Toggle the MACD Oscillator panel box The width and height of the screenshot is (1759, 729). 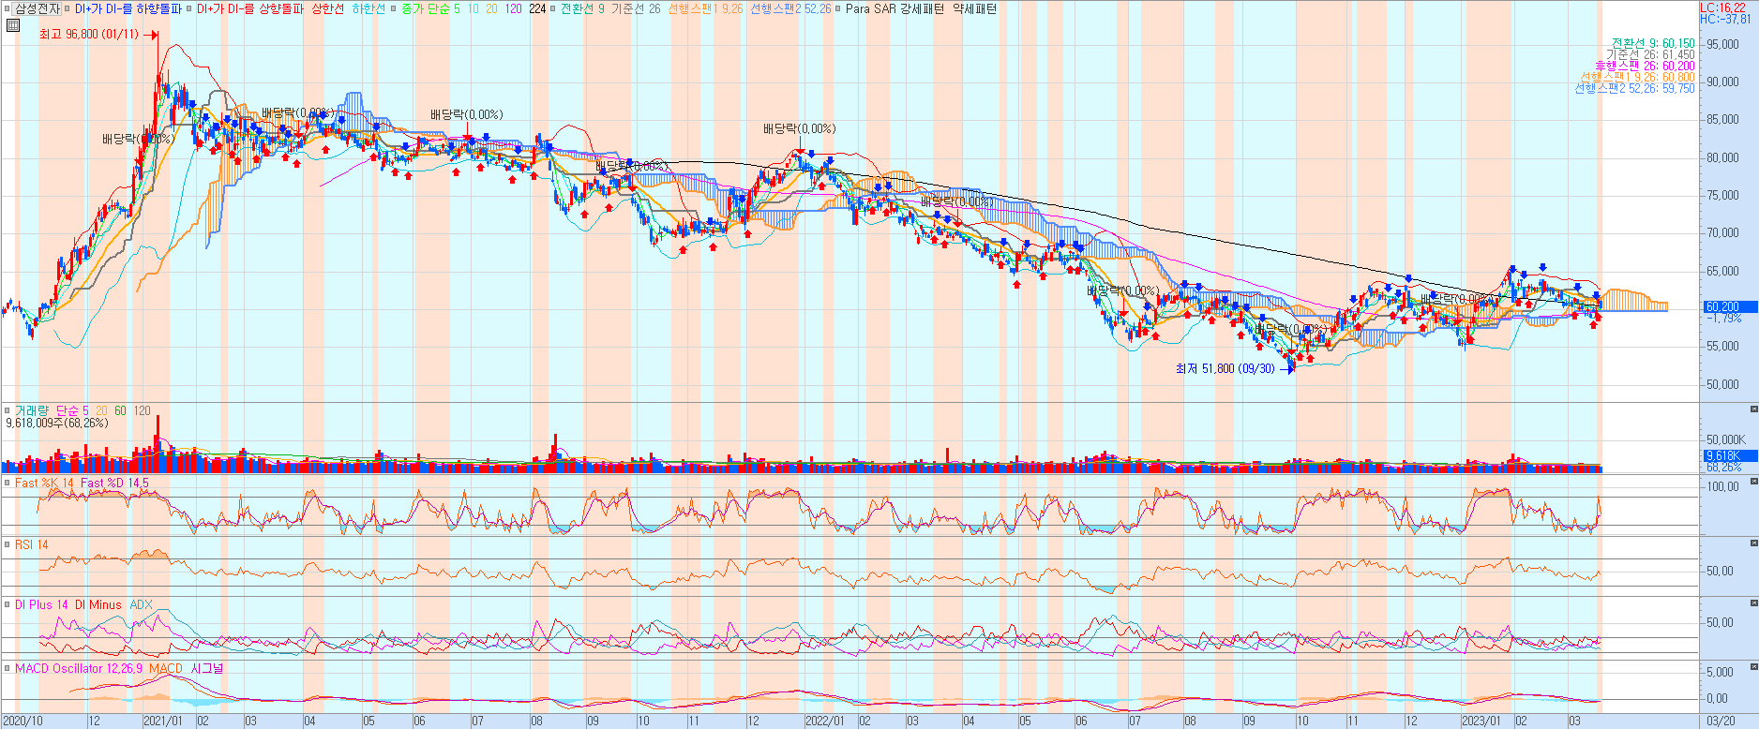8,669
